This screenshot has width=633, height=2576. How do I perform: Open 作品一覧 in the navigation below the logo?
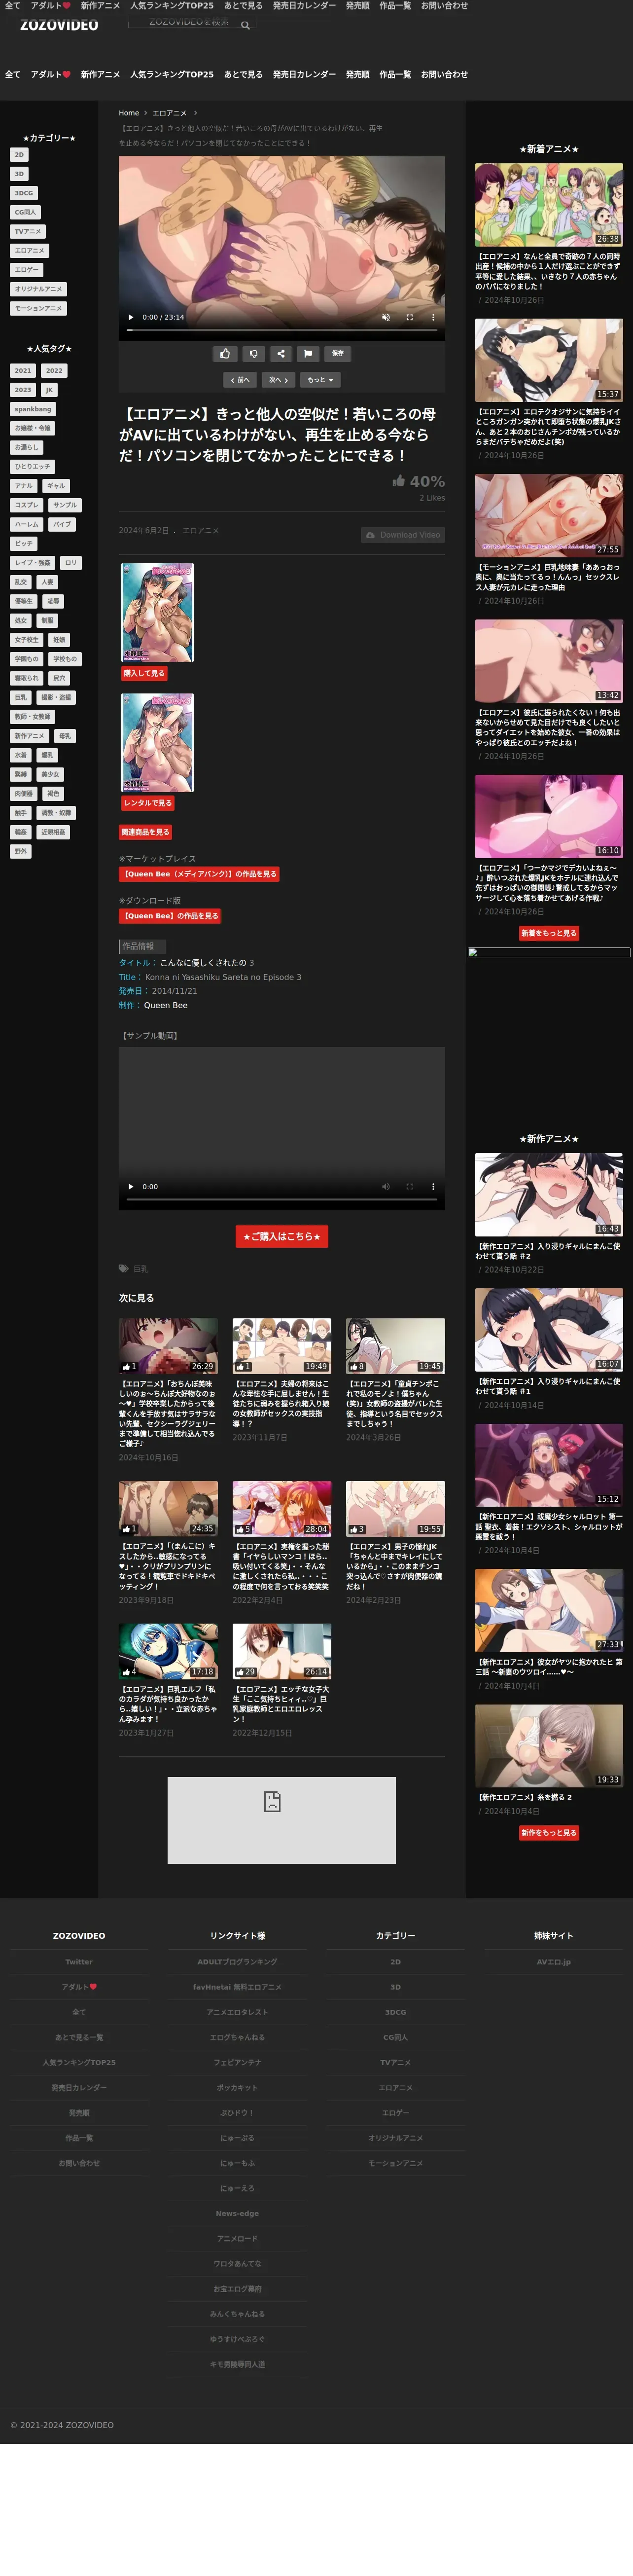pyautogui.click(x=395, y=74)
